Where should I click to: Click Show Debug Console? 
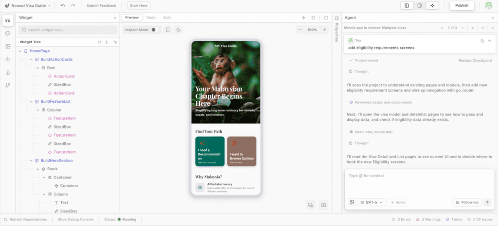75,219
